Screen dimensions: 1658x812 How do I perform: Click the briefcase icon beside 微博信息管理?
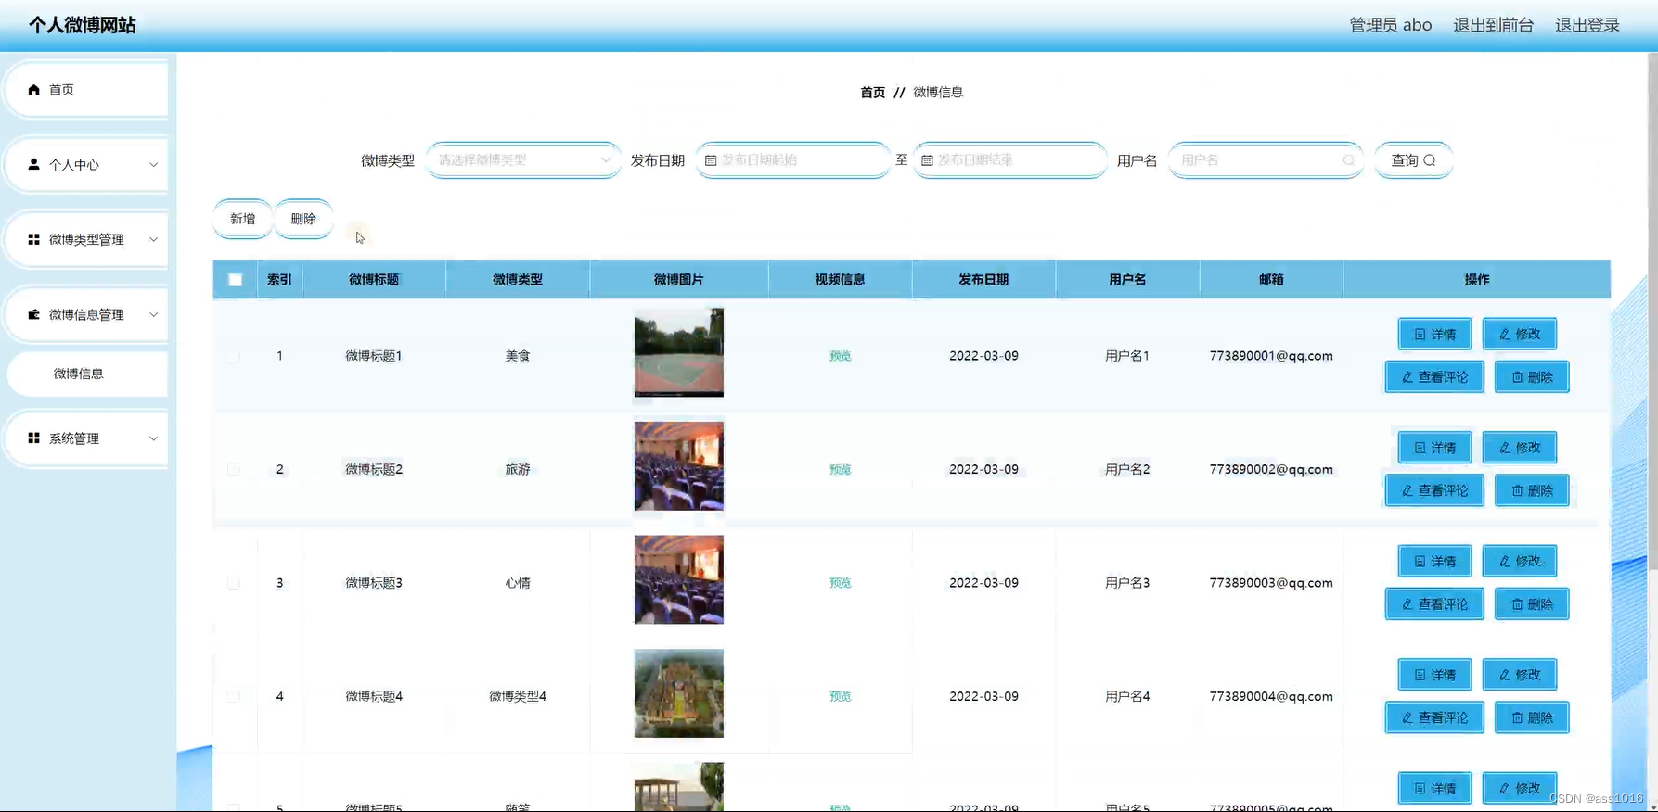pos(34,314)
